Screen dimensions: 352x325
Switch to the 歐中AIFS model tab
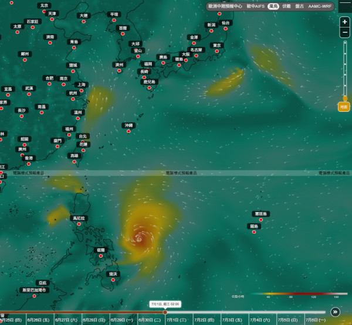click(255, 6)
